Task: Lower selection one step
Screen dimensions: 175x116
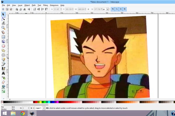Action: coord(38,9)
